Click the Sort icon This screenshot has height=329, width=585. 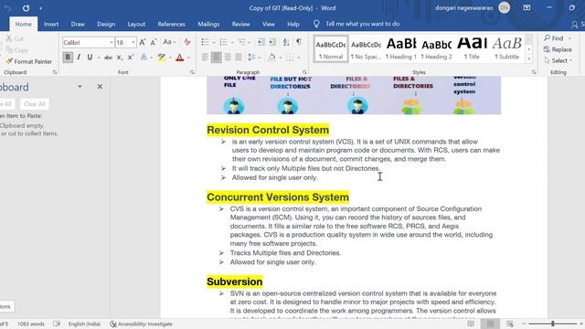click(286, 42)
